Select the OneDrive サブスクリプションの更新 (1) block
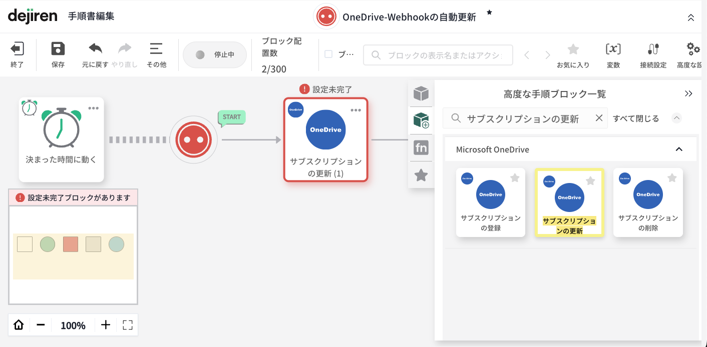 pos(326,139)
